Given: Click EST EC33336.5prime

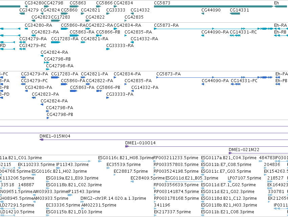Looking at the screenshot, I should click(x=63, y=205).
